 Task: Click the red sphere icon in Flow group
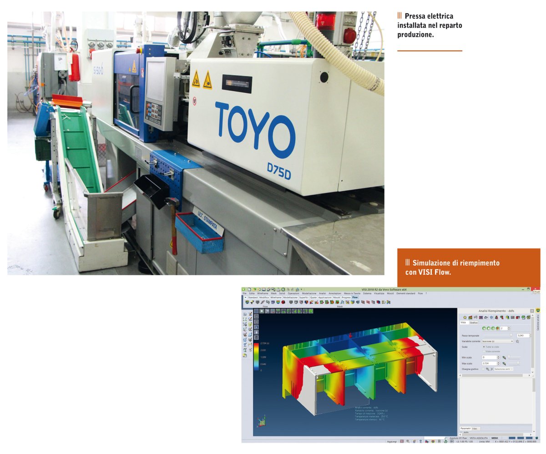[x=283, y=302]
